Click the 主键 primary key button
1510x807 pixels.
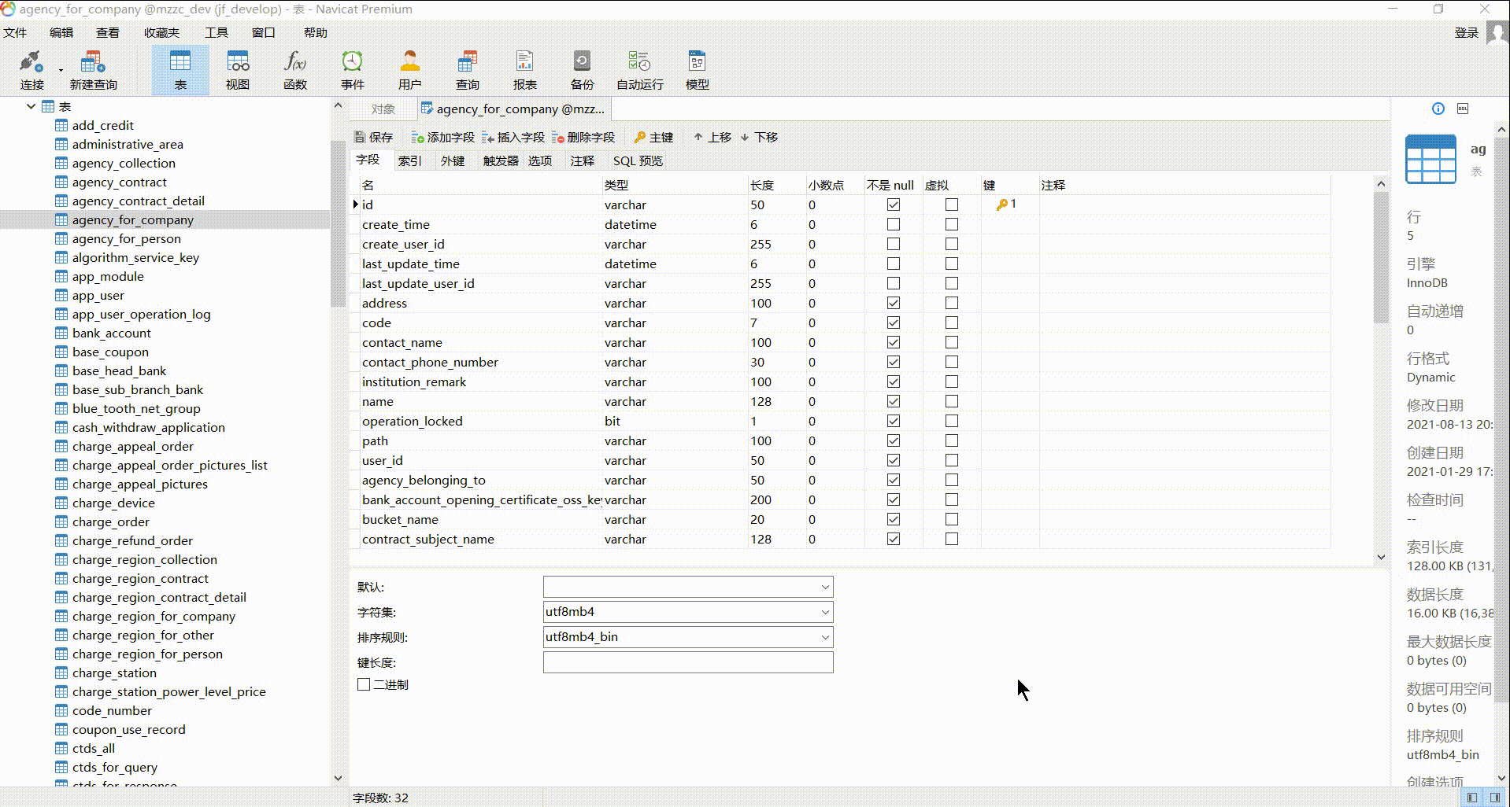pyautogui.click(x=653, y=137)
